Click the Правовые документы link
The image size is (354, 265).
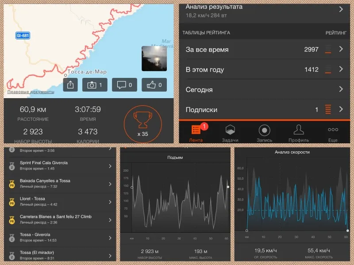31,92
